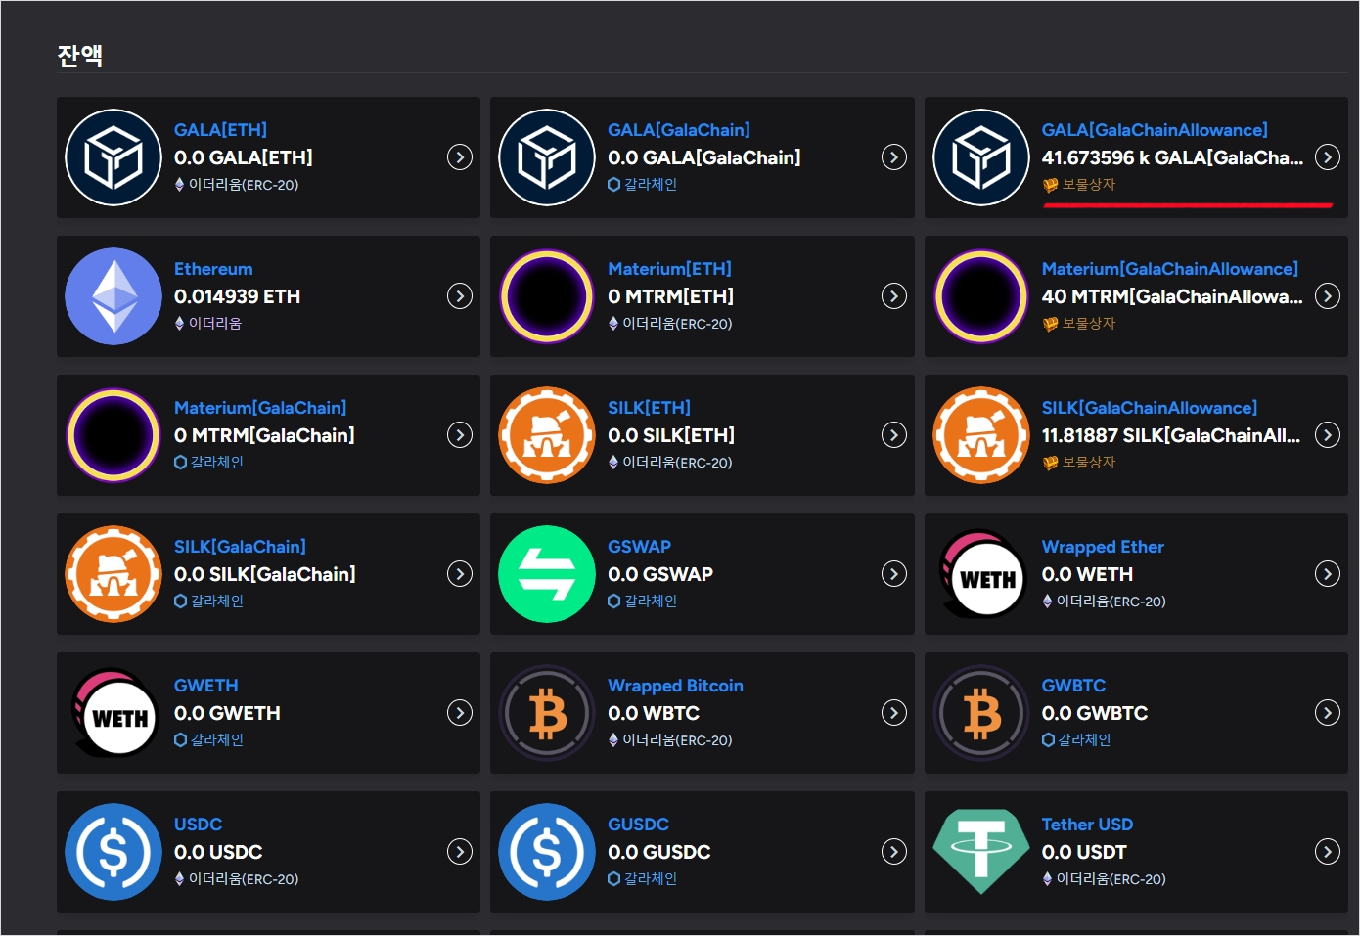Click the SILK[ETH] orange gear logo
1360x936 pixels.
[547, 435]
